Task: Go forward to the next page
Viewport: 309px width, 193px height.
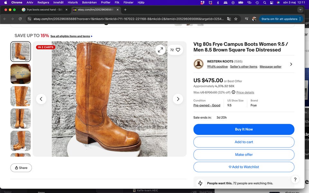Action: pyautogui.click(x=13, y=19)
